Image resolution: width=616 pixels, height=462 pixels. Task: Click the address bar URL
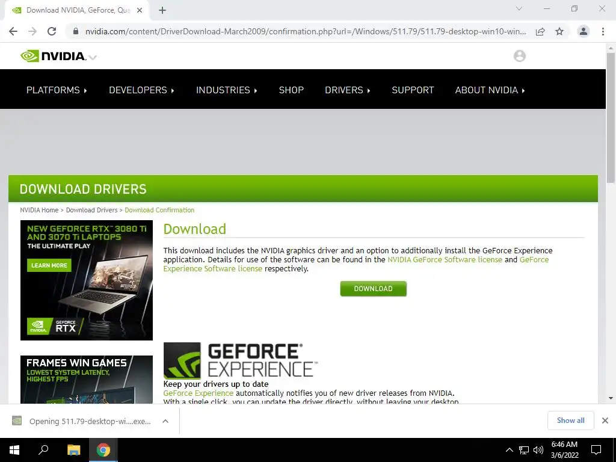(306, 31)
